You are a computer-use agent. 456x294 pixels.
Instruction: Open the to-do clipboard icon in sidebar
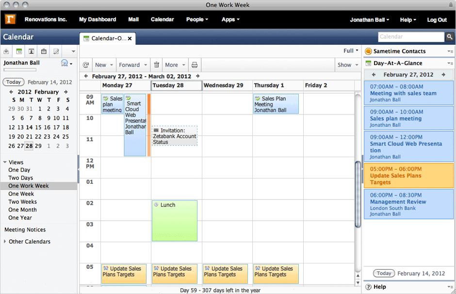coord(44,51)
